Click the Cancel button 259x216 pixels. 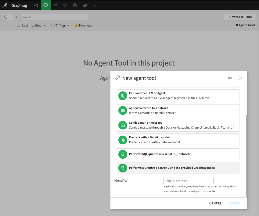pyautogui.click(x=215, y=203)
